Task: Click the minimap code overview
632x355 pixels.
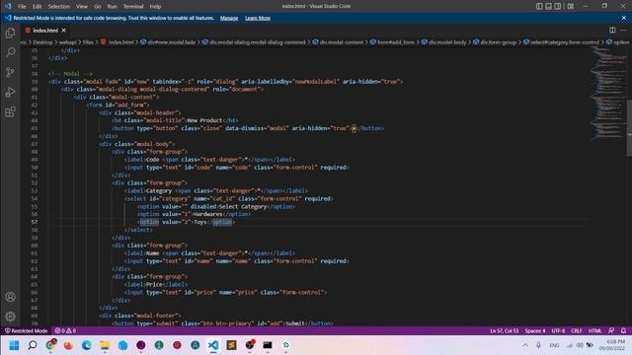Action: (x=608, y=95)
